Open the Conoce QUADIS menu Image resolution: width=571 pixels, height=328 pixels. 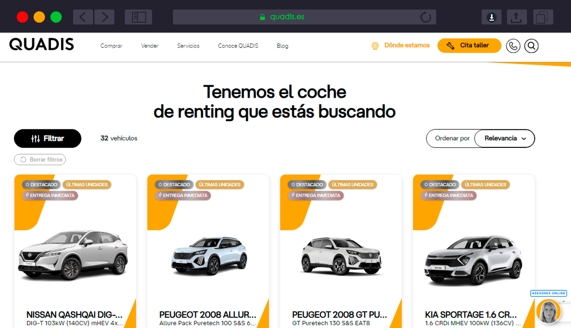click(x=238, y=46)
